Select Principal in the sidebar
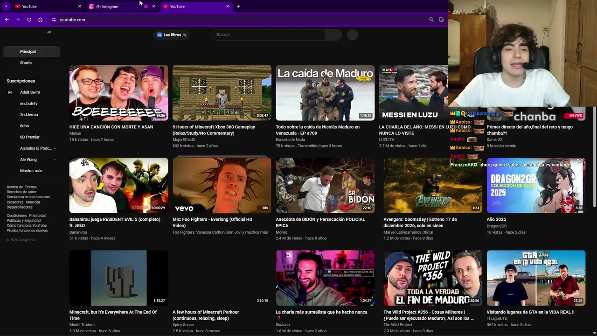The image size is (597, 336). click(32, 51)
